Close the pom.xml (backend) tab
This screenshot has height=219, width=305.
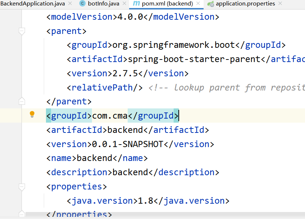click(x=198, y=4)
